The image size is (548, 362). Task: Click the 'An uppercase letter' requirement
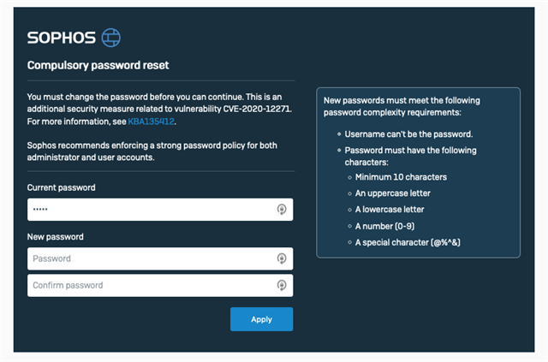pyautogui.click(x=393, y=193)
